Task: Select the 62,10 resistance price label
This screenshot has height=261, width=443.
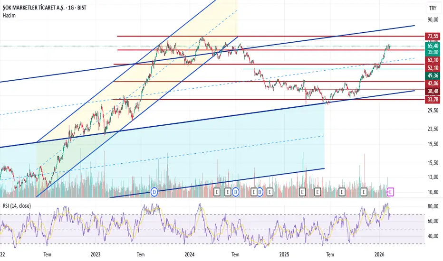Action: point(433,60)
